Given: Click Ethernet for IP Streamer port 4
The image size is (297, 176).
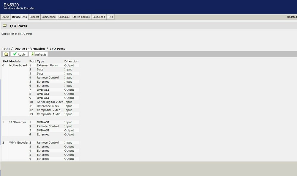Looking at the screenshot, I should [43, 134].
